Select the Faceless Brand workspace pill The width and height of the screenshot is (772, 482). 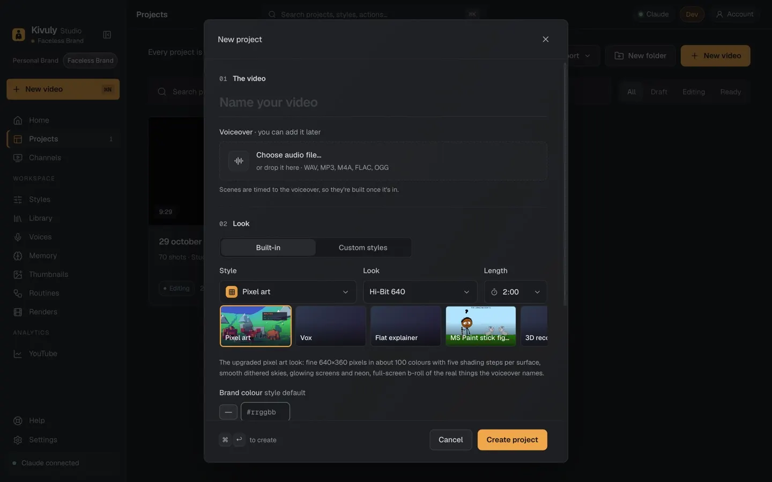click(90, 61)
